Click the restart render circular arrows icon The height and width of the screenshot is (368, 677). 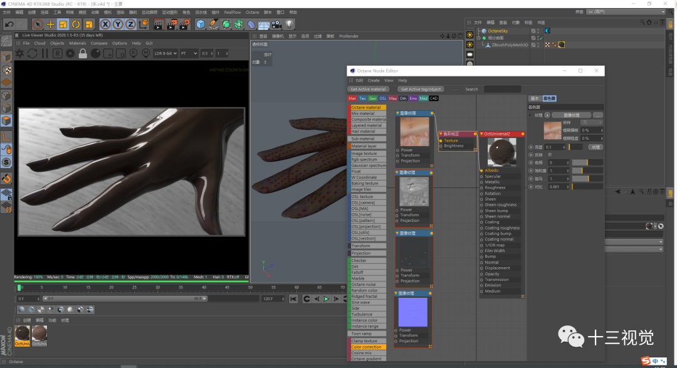tap(33, 53)
